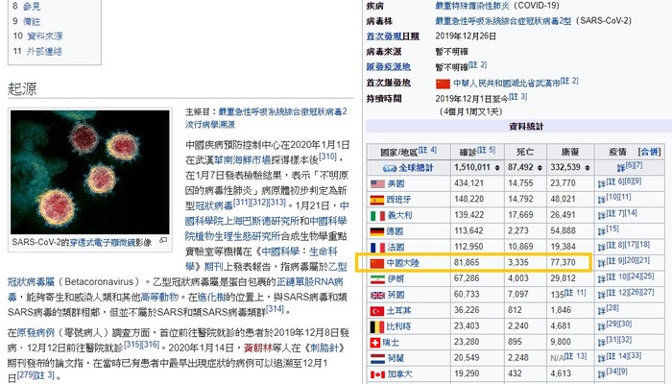The width and height of the screenshot is (672, 384).
Task: Follow the 首次發現 link in infobox
Action: point(384,36)
